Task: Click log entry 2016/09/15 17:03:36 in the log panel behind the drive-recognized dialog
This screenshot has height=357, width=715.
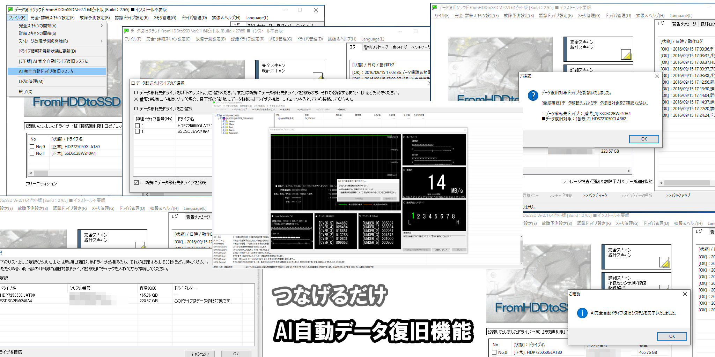Action: (687, 49)
